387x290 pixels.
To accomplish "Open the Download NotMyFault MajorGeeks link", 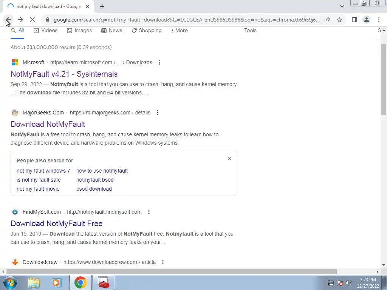I will 48,124.
